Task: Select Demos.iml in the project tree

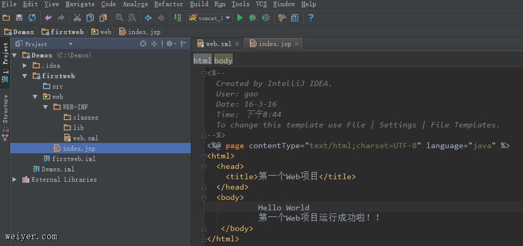Action: click(53, 169)
